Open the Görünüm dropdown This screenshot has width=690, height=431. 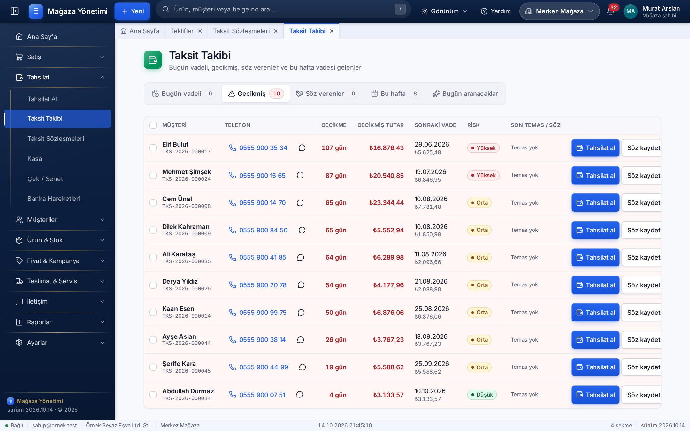coord(444,11)
